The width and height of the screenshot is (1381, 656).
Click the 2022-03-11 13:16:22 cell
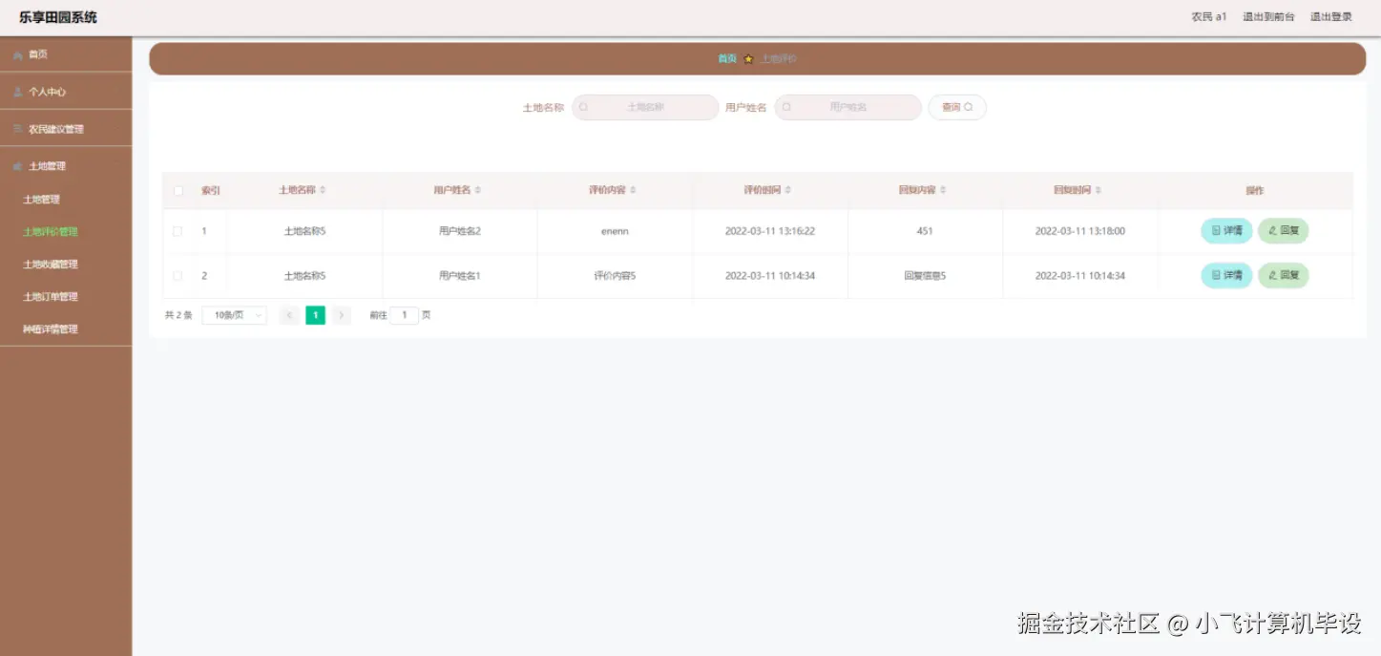click(x=770, y=231)
